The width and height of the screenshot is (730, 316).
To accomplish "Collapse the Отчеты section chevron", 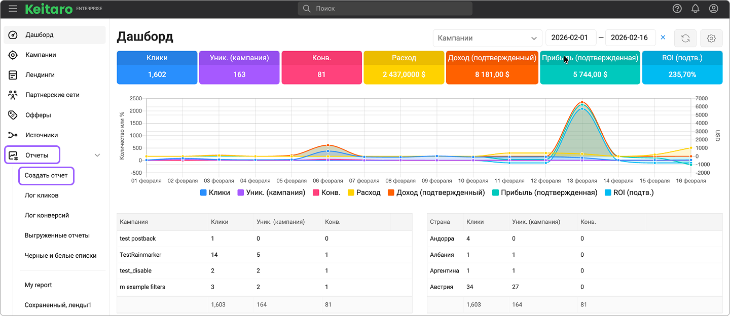I will click(x=97, y=155).
